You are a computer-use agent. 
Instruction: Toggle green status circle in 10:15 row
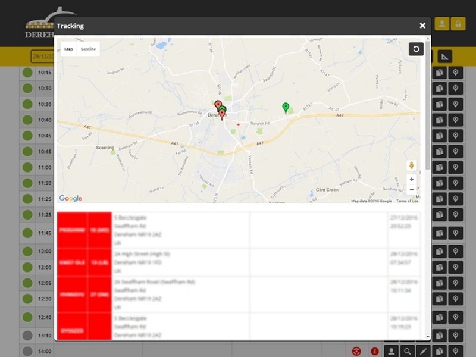pyautogui.click(x=27, y=73)
